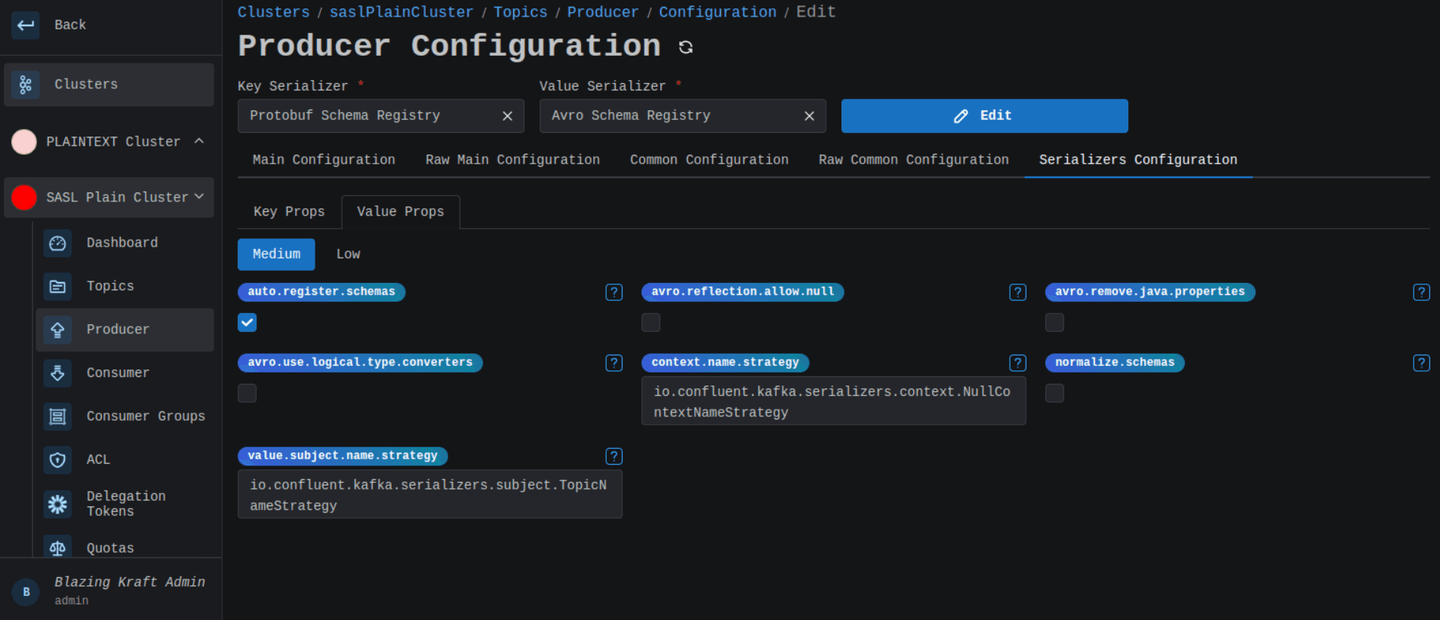Switch to the Key Props tab
This screenshot has height=620, width=1440.
click(289, 212)
